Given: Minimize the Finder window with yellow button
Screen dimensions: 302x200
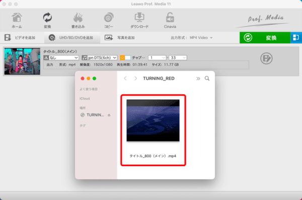Looking at the screenshot, I should [89, 78].
